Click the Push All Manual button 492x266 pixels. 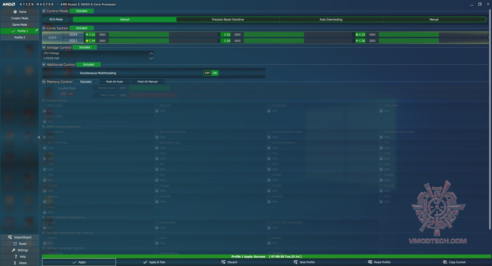(x=148, y=82)
